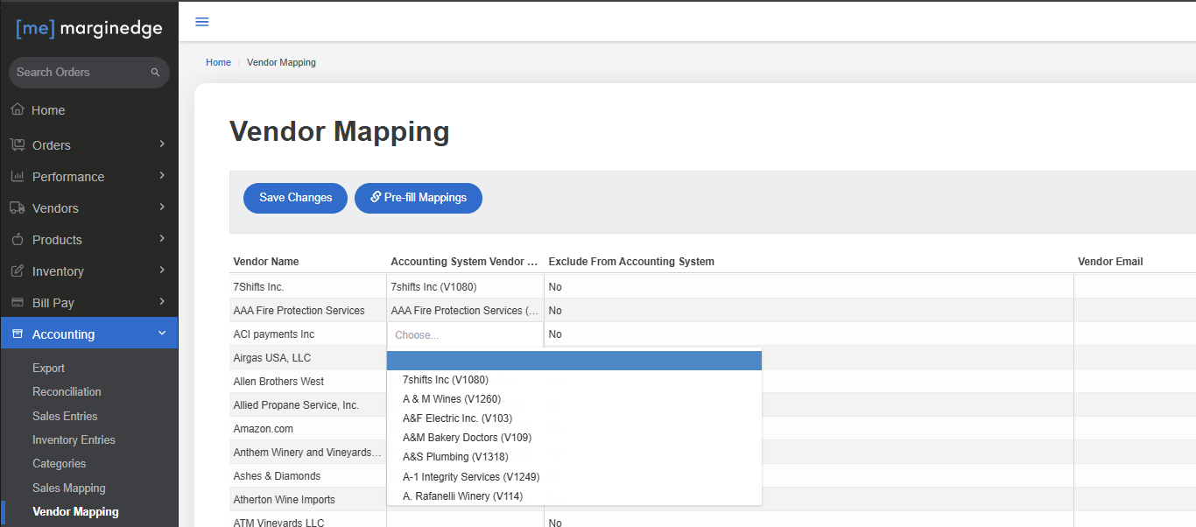The width and height of the screenshot is (1196, 527).
Task: Click the Vendor Name column header
Action: (x=266, y=262)
